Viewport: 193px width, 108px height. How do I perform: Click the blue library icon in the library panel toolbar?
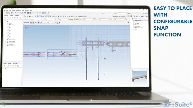[x=142, y=16]
